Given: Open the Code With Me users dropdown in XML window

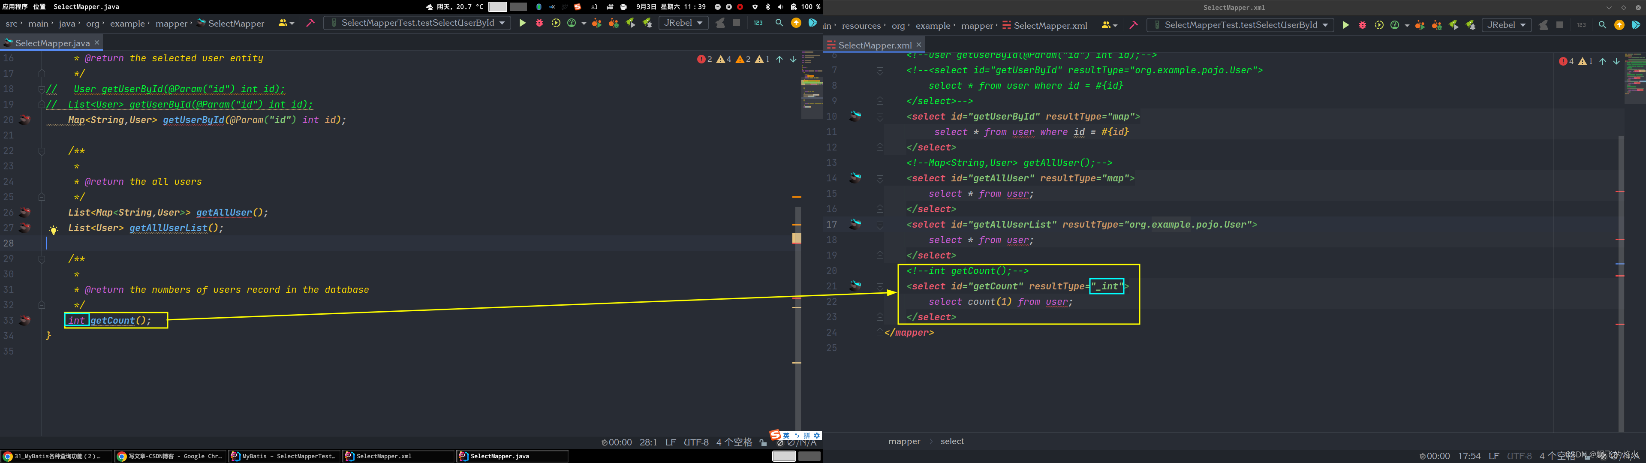Looking at the screenshot, I should coord(1109,25).
